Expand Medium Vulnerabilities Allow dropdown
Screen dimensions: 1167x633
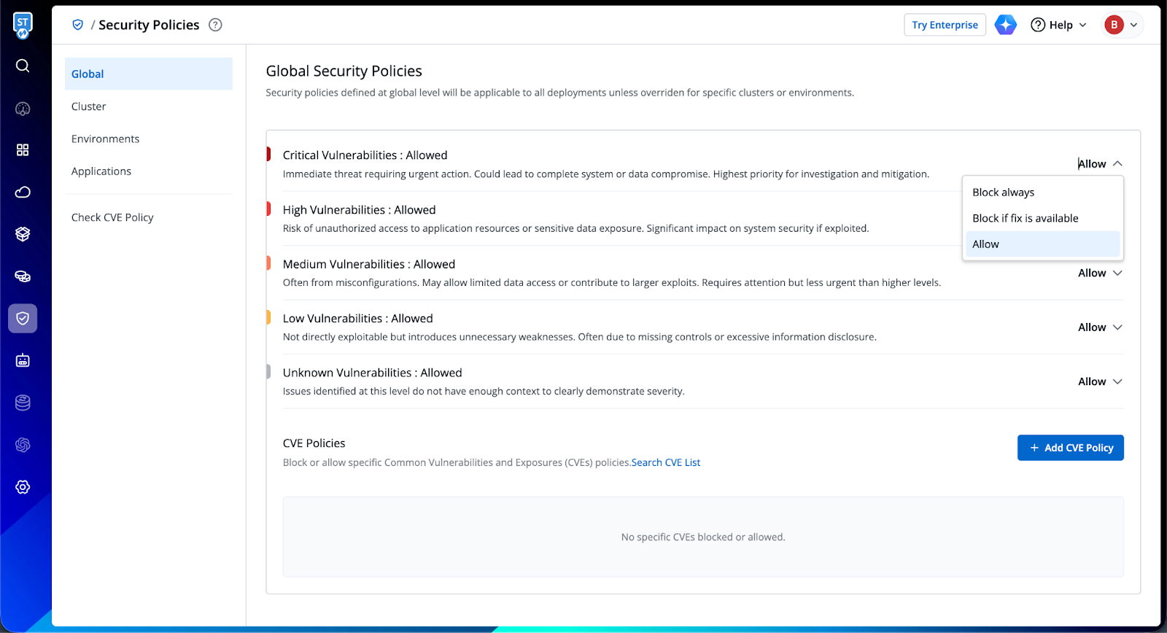coord(1100,273)
